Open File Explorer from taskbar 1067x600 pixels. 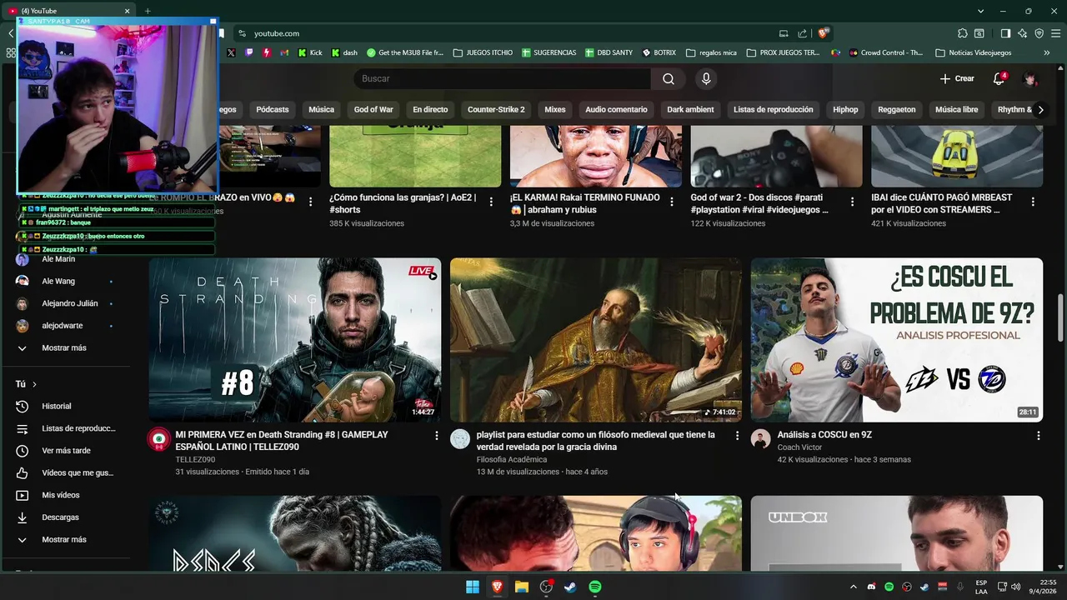(522, 587)
